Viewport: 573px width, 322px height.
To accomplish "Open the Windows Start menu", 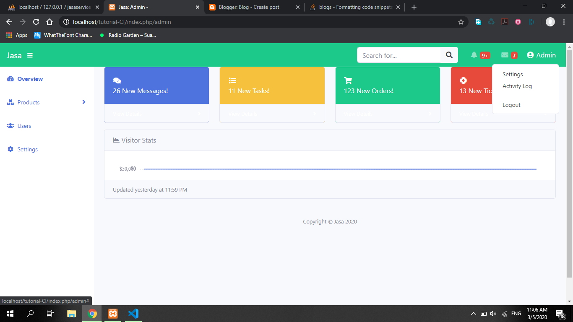I will point(10,314).
